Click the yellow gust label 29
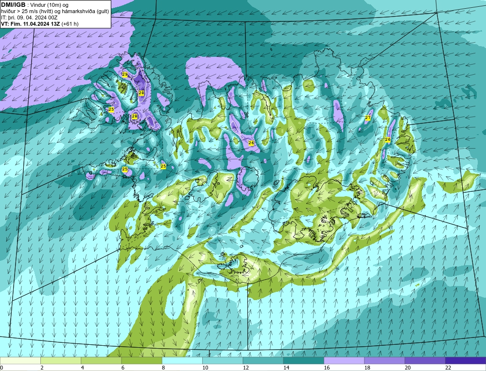The image size is (486, 371). click(x=124, y=75)
